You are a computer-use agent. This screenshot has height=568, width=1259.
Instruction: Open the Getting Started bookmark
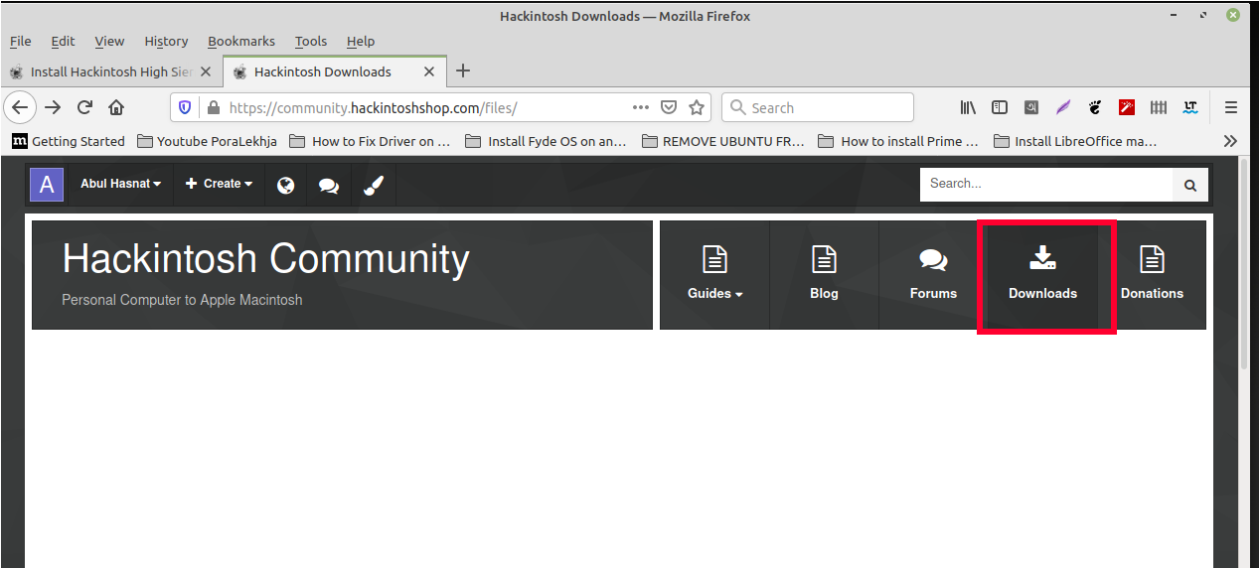tap(69, 141)
